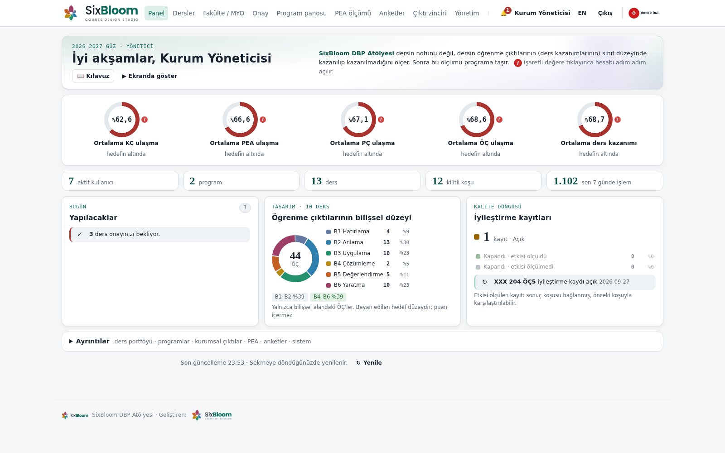Click the Yapılacaklar count badge 1
Screen dimensions: 725x453
coord(245,207)
